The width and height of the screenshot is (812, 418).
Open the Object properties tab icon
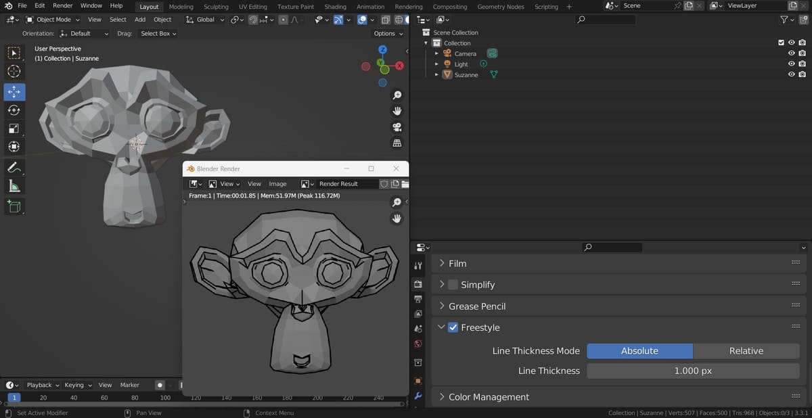click(418, 381)
